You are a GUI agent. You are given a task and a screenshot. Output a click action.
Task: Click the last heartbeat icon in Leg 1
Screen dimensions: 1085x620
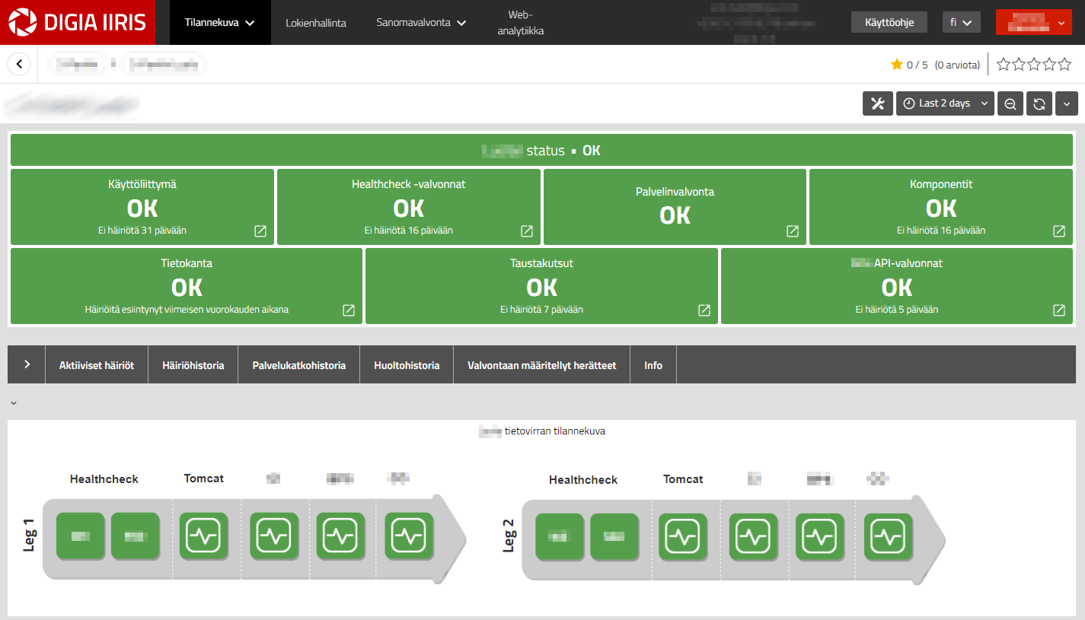409,536
